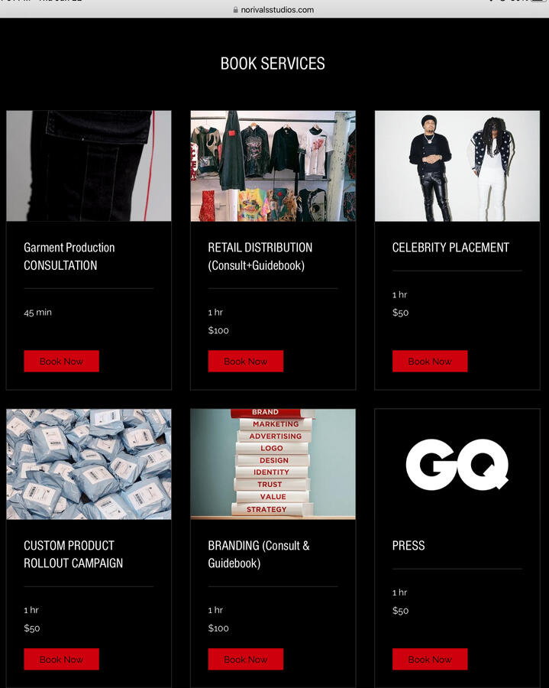Click Book Now for Custom Product Rollout
The image size is (549, 688).
pos(61,659)
